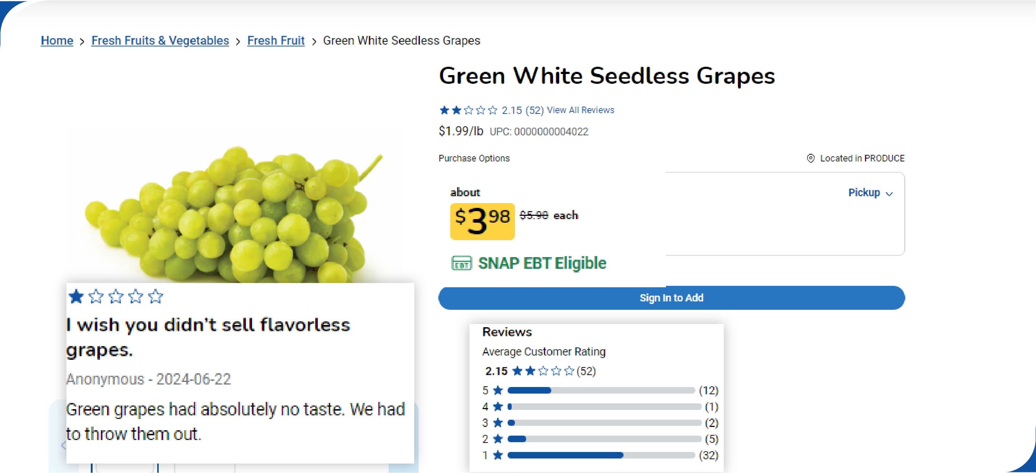The width and height of the screenshot is (1036, 473).
Task: Open the Fresh Fruit breadcrumb
Action: pyautogui.click(x=276, y=40)
